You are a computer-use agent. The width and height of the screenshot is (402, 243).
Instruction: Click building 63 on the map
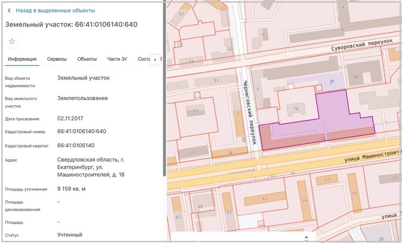coord(229,212)
